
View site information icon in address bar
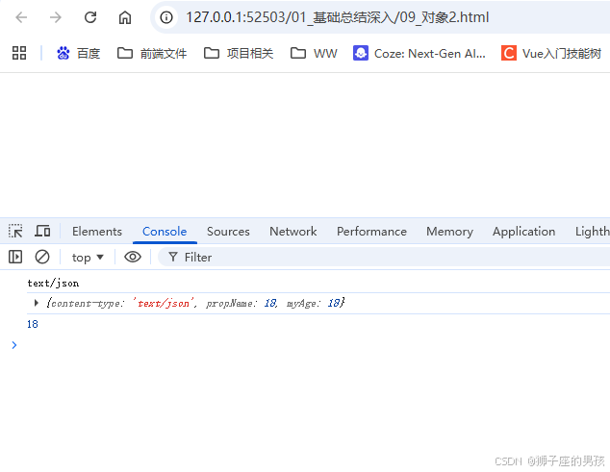166,17
